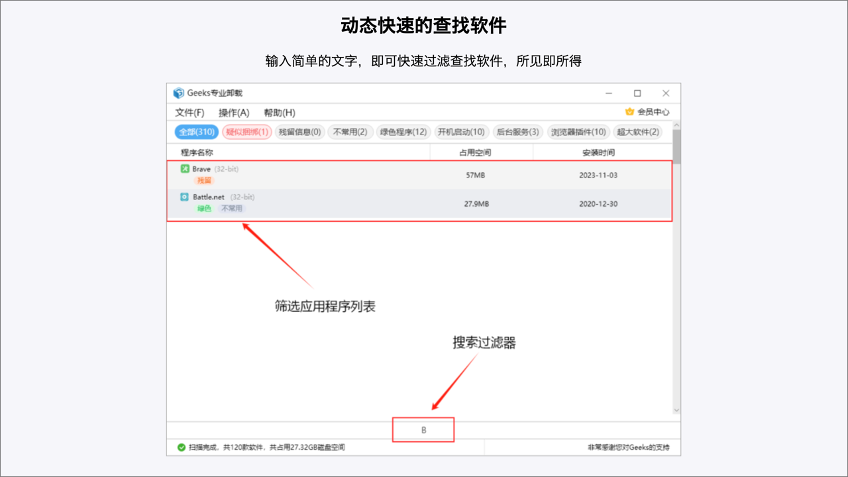Click the Battle.net program icon
Screen dimensions: 848x477
[x=185, y=197]
